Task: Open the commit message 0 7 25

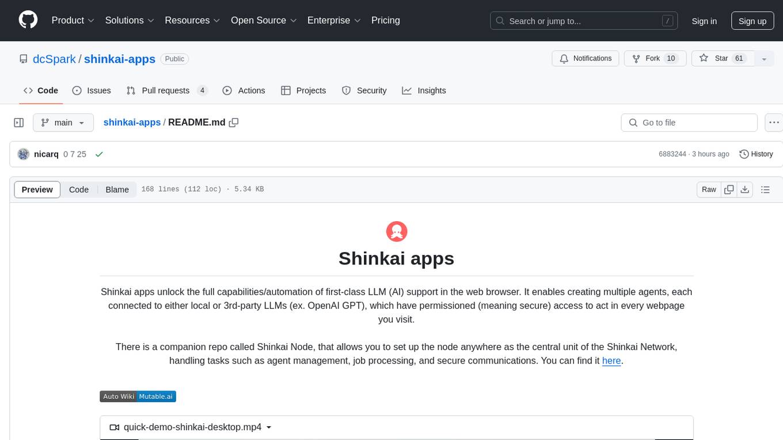Action: (75, 154)
